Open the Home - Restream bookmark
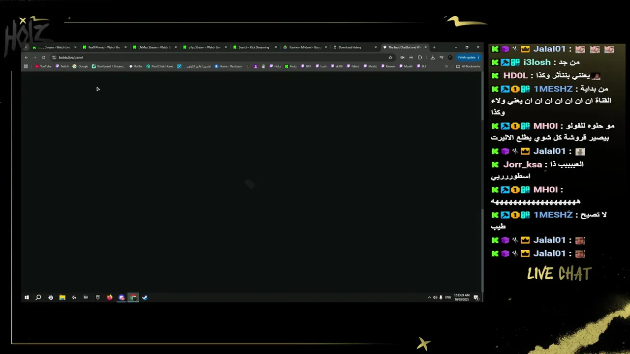 point(229,66)
